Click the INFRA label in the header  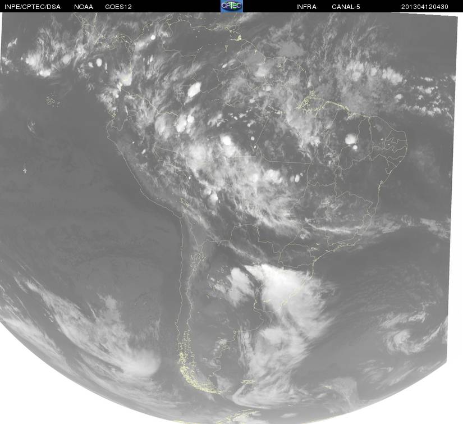(x=306, y=7)
